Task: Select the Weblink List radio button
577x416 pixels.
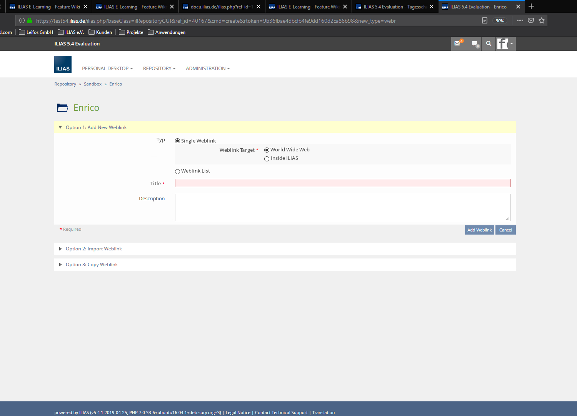Action: [x=177, y=171]
